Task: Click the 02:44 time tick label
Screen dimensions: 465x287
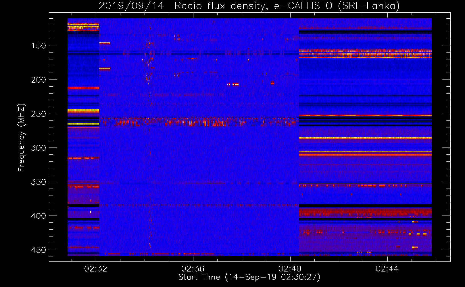Action: coord(387,269)
